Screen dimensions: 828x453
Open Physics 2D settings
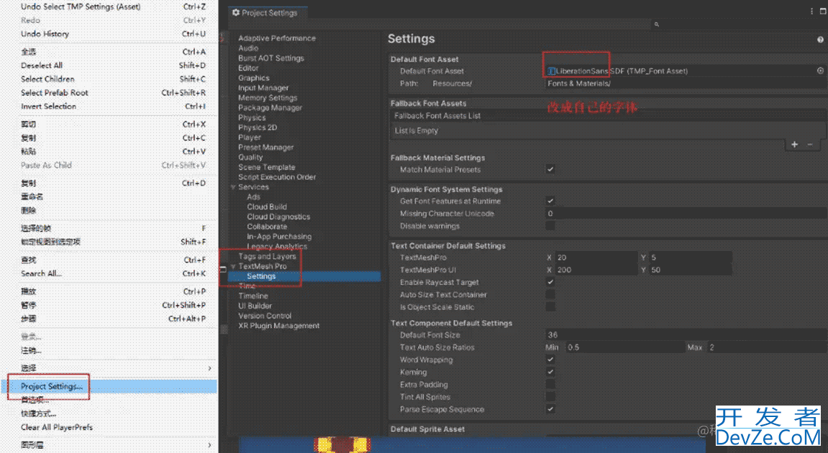(257, 127)
